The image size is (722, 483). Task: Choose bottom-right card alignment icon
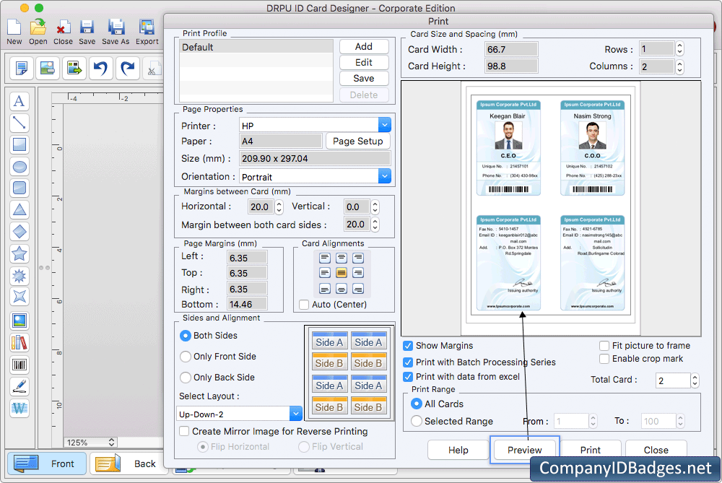pyautogui.click(x=358, y=290)
